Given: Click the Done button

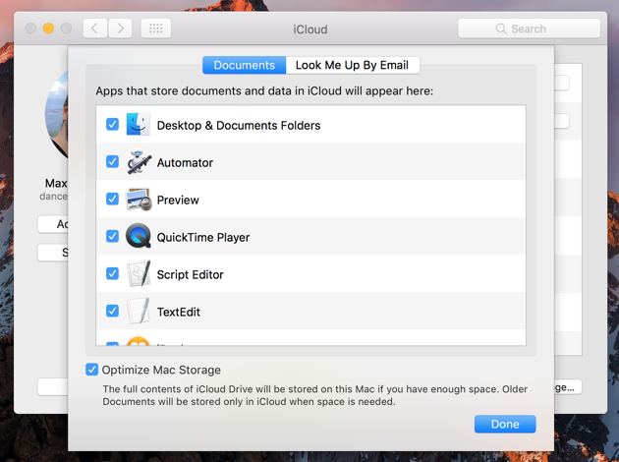Looking at the screenshot, I should click(x=505, y=424).
